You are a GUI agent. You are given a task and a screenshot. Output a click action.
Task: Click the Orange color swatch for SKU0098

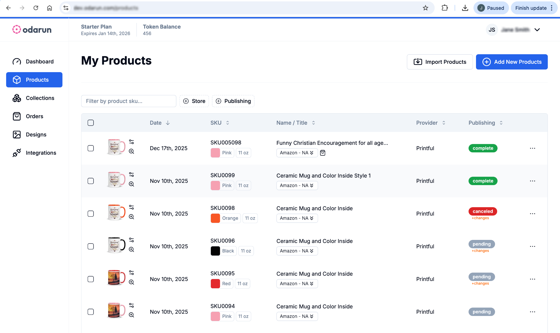coord(215,218)
